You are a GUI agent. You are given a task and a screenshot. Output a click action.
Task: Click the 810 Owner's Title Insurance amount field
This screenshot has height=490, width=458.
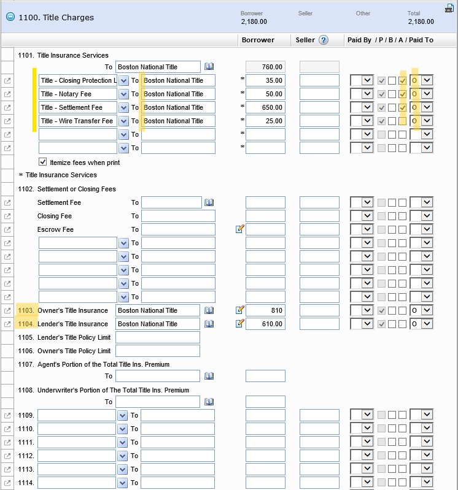tap(265, 310)
